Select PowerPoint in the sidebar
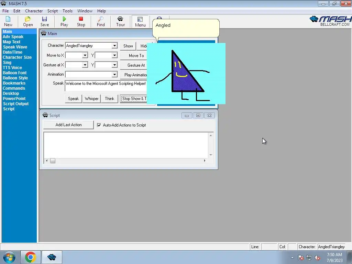Image resolution: width=352 pixels, height=264 pixels. pyautogui.click(x=14, y=99)
